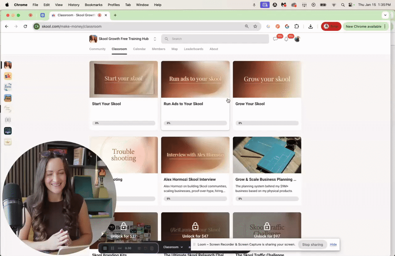Close the Classroom browser tab
Viewport: 395px width, 256px height.
click(x=106, y=15)
